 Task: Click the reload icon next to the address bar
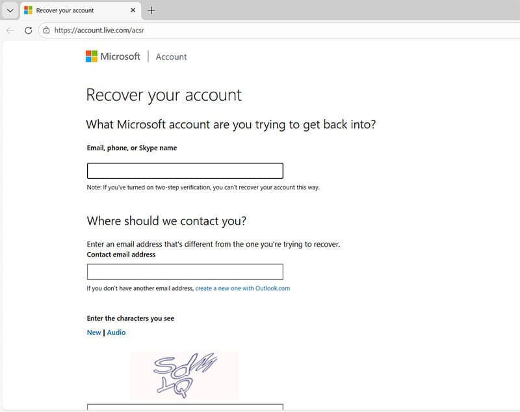(x=27, y=30)
